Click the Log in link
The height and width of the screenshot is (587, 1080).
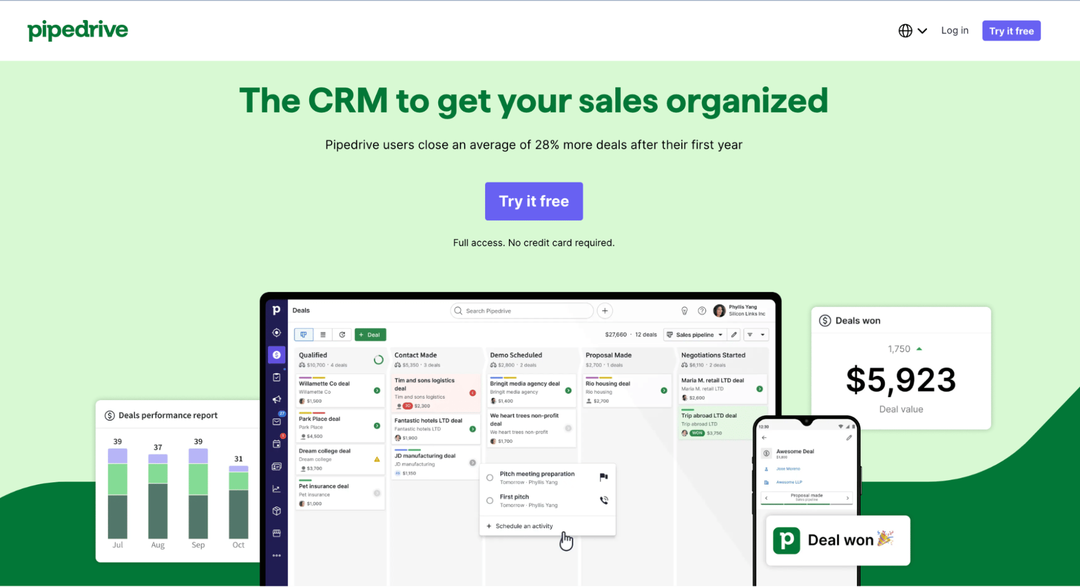pyautogui.click(x=955, y=30)
